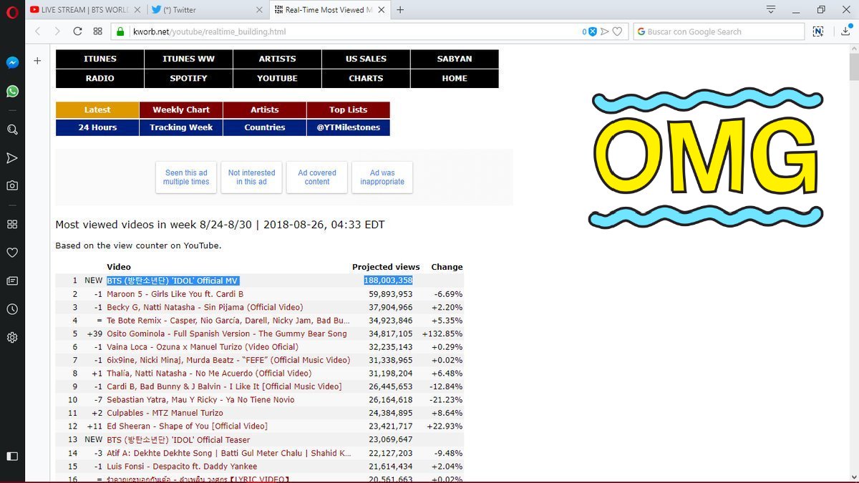Open the SABYAN menu item

coord(455,59)
